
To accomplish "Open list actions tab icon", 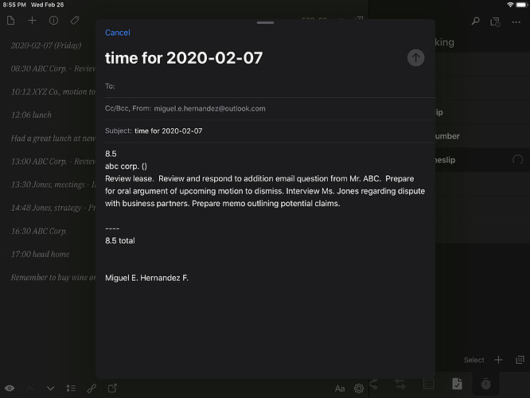I will [428, 384].
